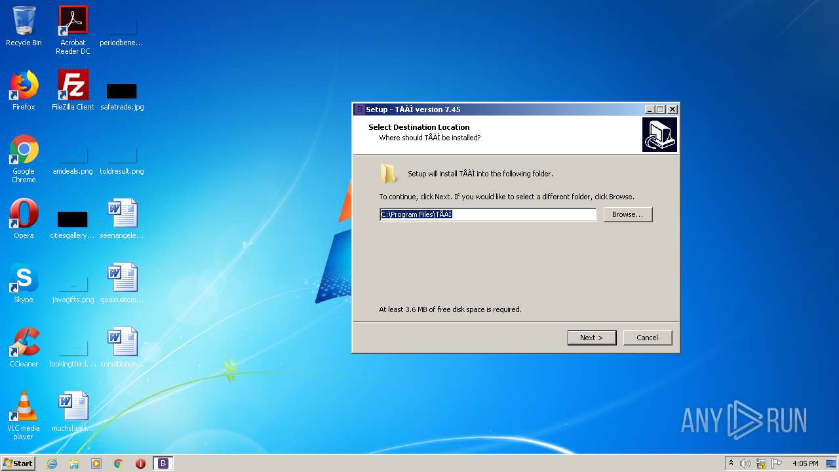
Task: Select the conditionun Word document icon
Action: [x=121, y=347]
